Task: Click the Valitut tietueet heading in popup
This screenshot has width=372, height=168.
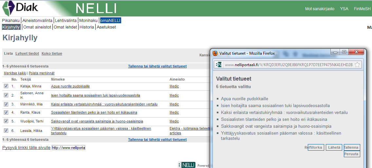Action: (x=234, y=79)
